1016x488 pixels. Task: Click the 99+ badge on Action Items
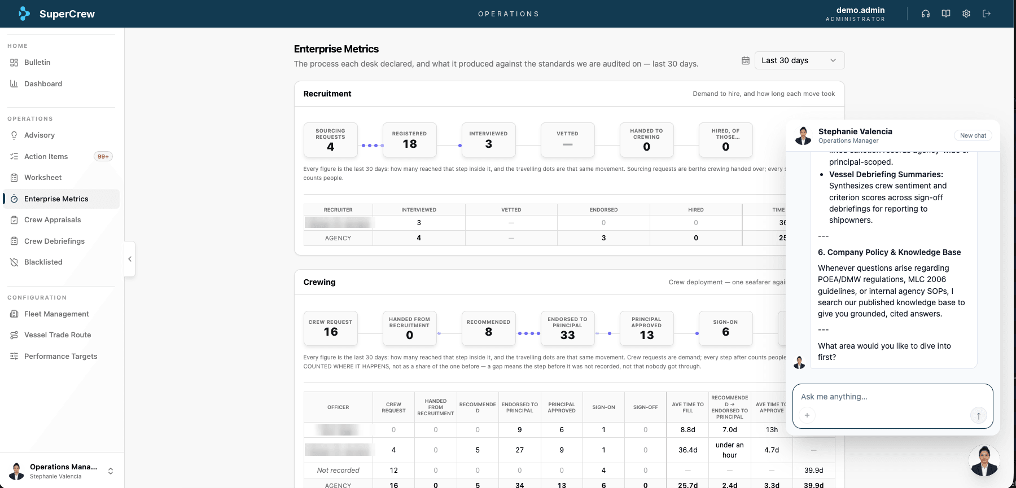(103, 157)
